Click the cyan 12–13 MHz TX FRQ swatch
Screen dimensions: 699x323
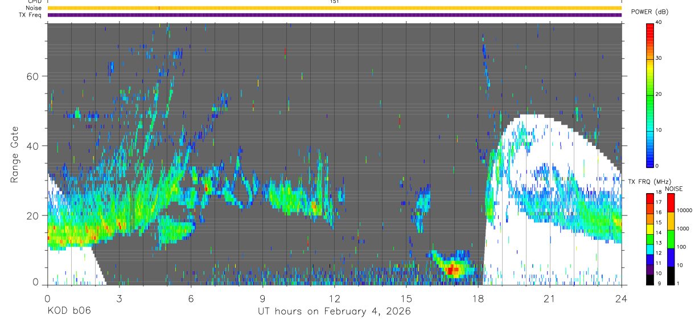[649, 250]
